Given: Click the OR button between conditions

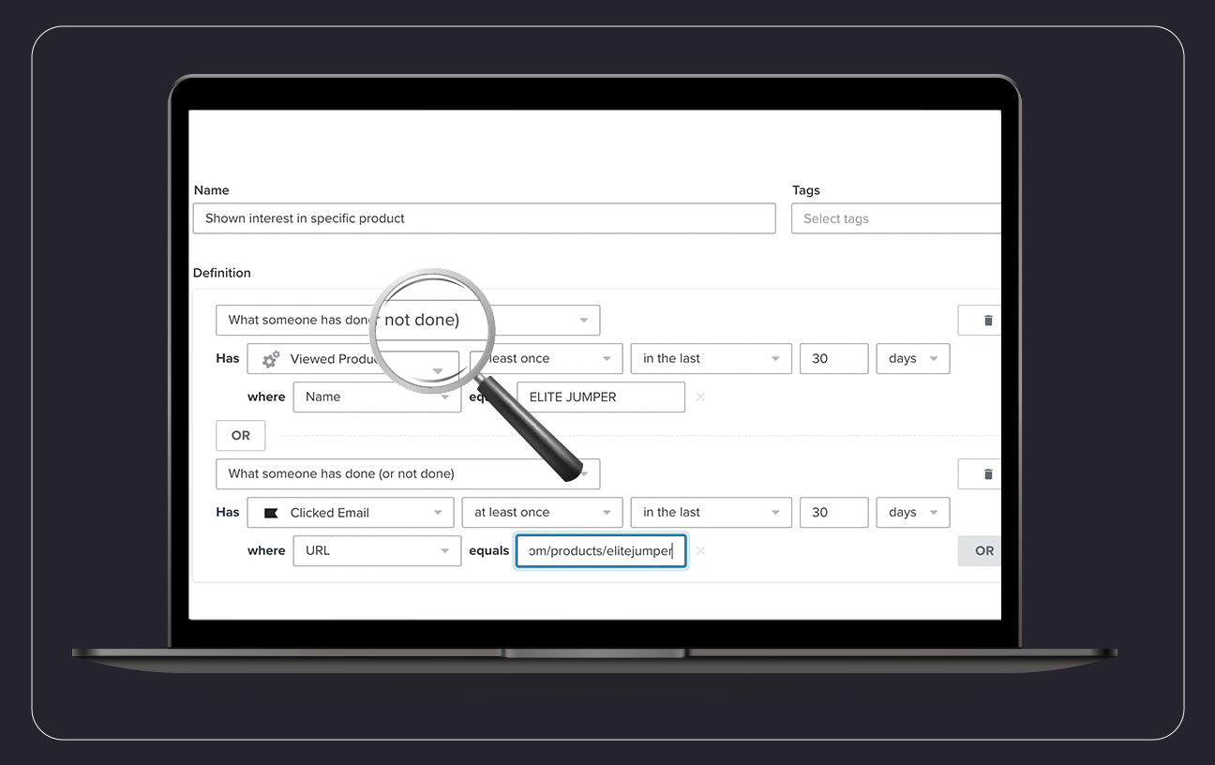Looking at the screenshot, I should coord(241,436).
